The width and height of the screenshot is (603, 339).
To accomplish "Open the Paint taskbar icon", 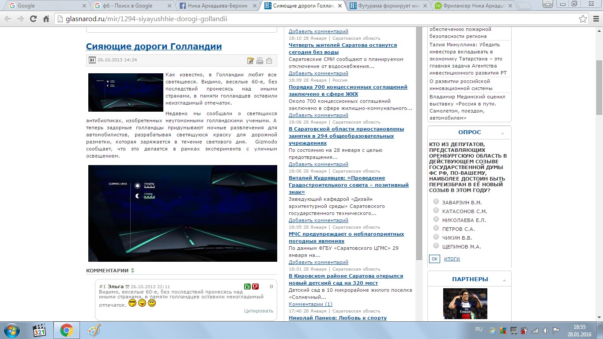I will (94, 330).
